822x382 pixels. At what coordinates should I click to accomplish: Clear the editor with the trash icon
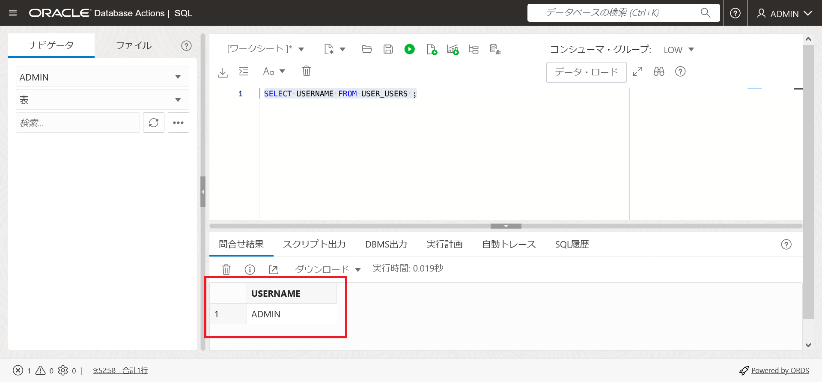click(307, 71)
